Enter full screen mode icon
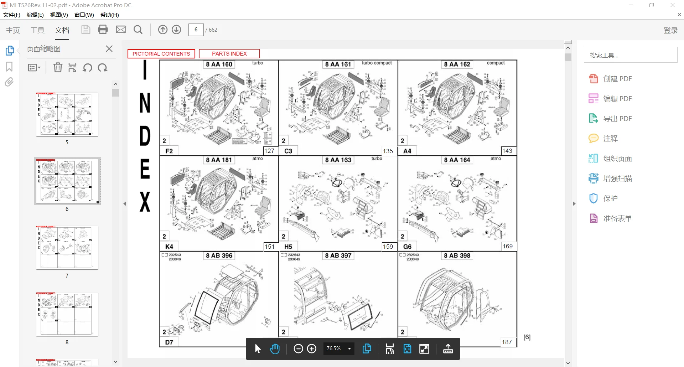684x367 pixels. pyautogui.click(x=424, y=349)
